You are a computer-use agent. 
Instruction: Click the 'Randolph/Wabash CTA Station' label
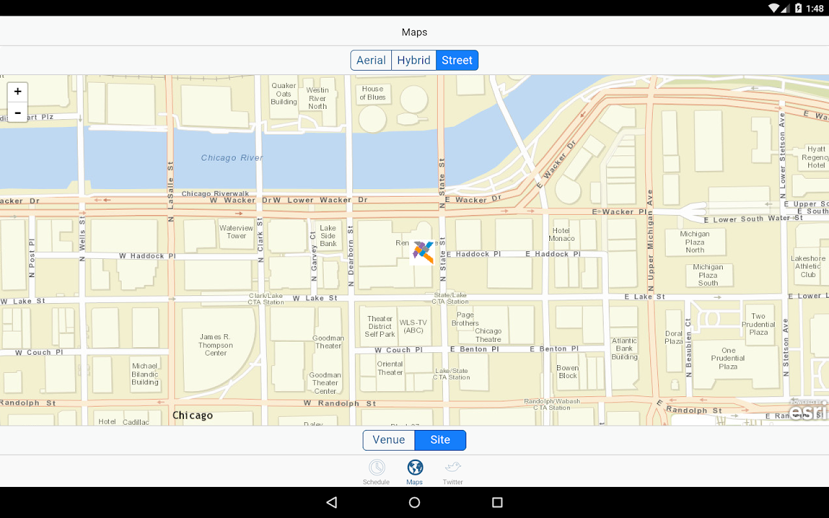pos(552,405)
